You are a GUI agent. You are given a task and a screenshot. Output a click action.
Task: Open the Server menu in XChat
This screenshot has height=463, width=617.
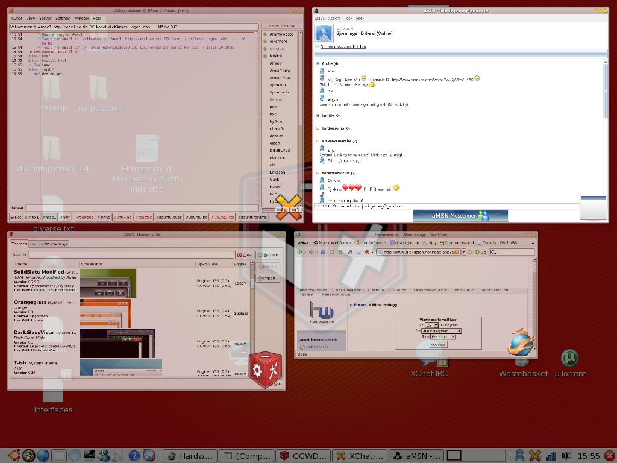point(45,19)
